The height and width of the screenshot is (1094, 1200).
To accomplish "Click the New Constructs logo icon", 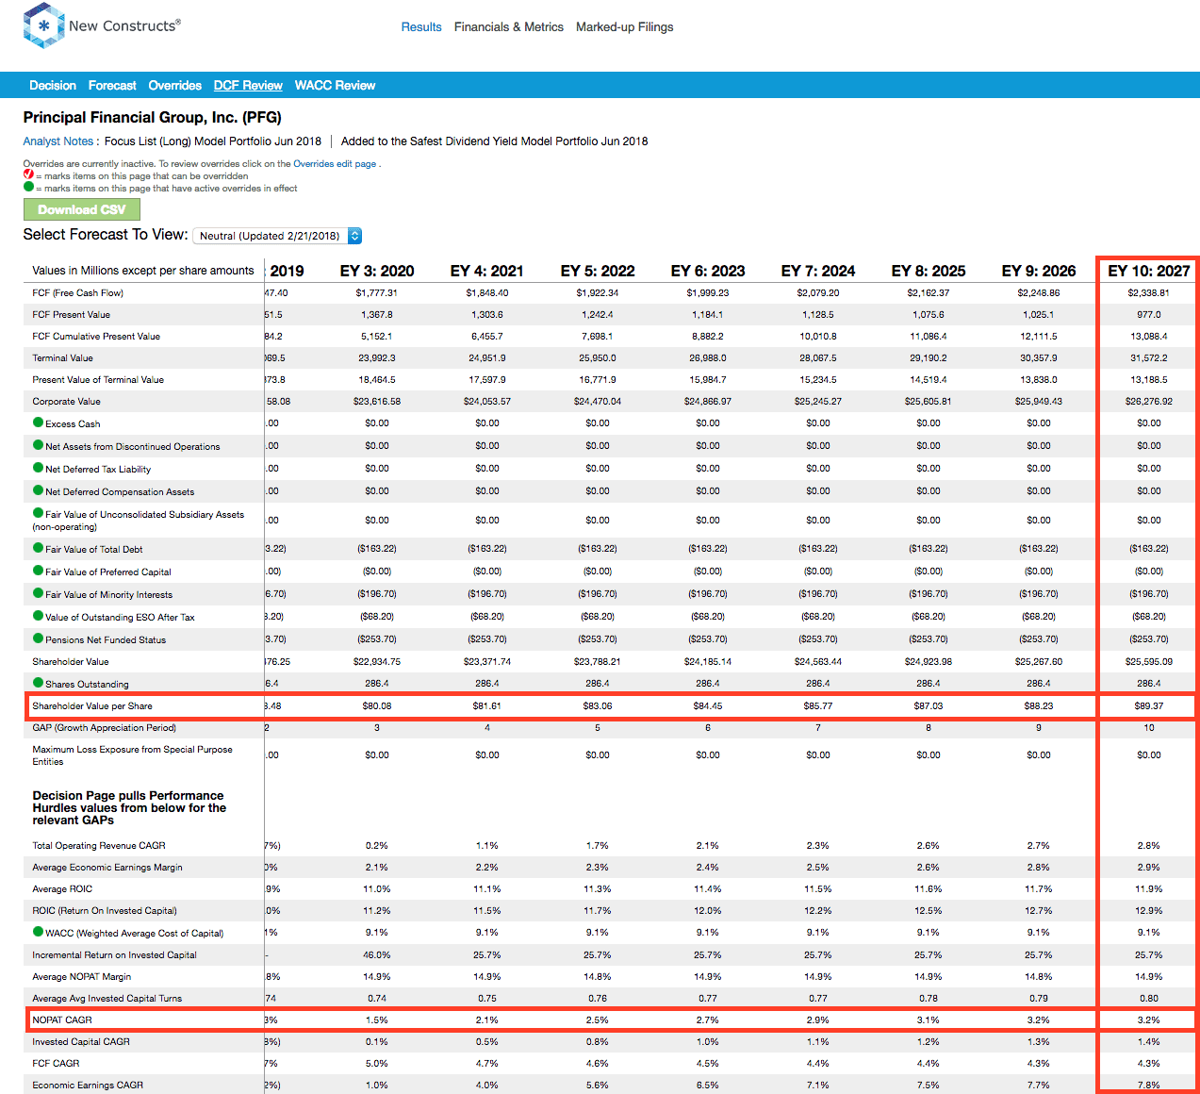I will tap(43, 25).
